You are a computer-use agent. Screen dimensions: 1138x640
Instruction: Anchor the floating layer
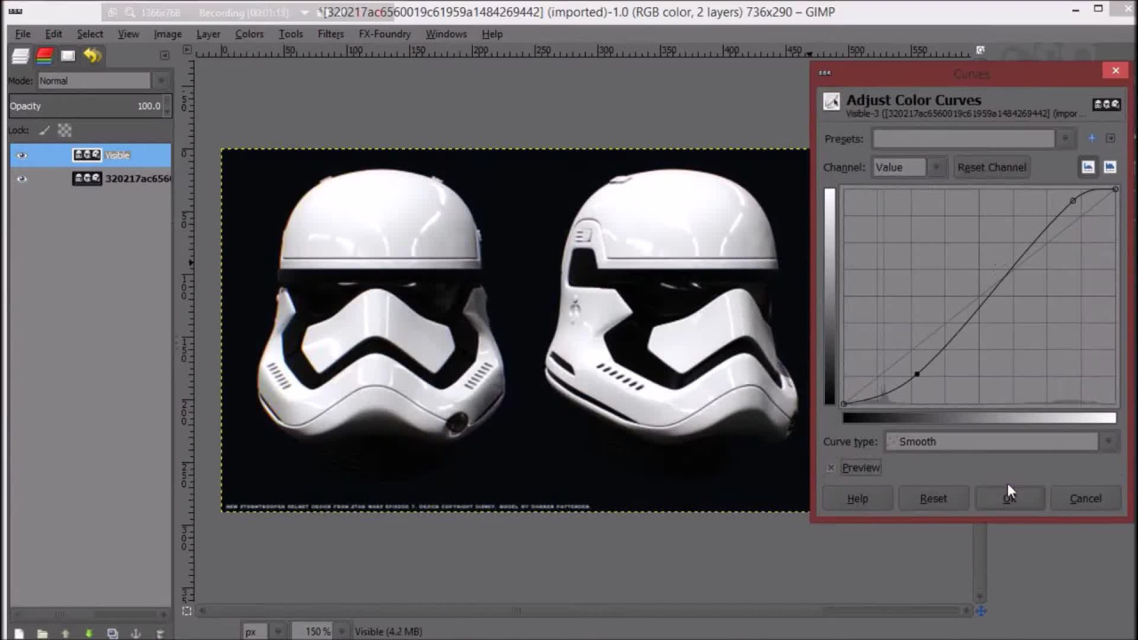coord(136,634)
